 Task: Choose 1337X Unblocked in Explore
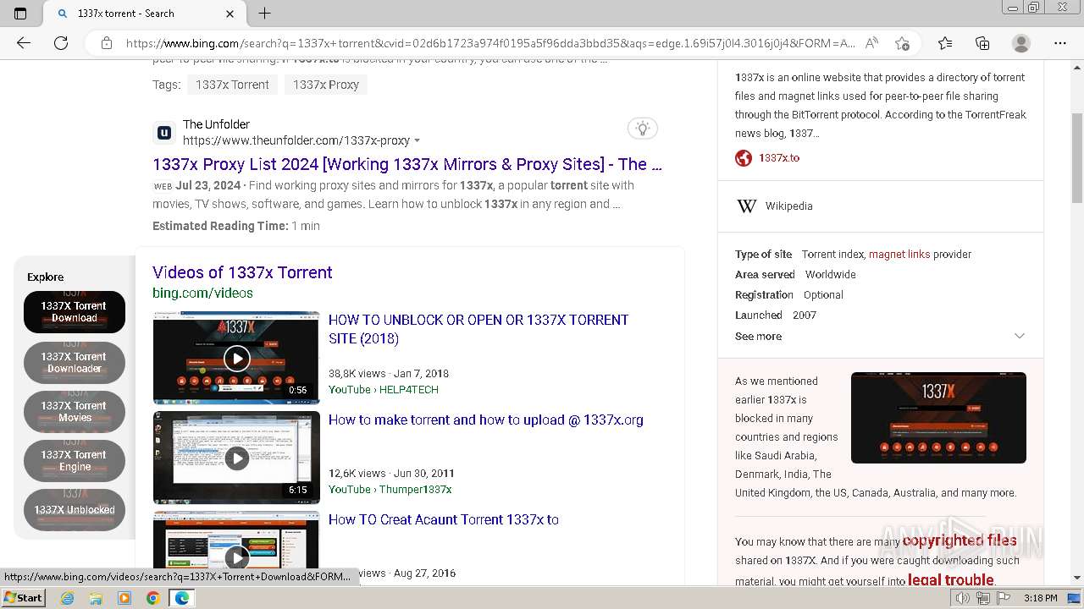(75, 510)
